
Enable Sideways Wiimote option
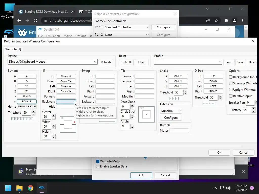click(x=231, y=83)
